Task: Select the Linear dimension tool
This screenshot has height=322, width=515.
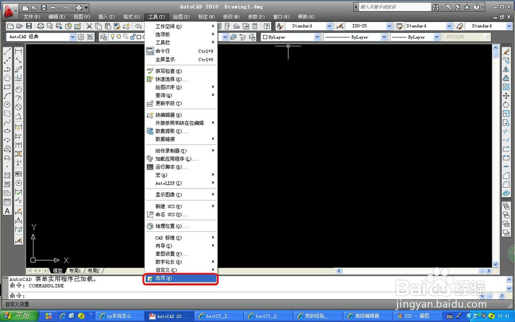Action: point(19,52)
